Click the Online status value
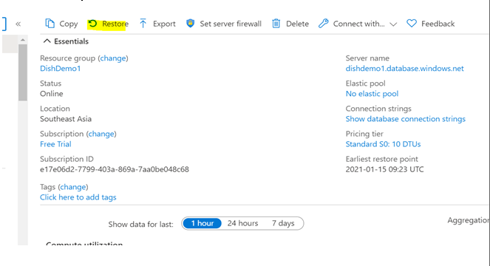Screen dimensions: 490x266 52,94
